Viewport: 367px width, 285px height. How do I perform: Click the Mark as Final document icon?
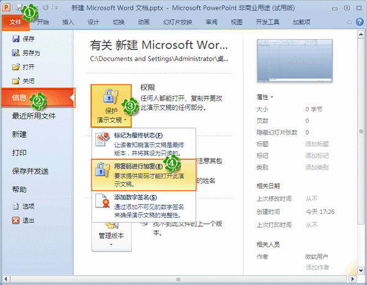click(102, 139)
